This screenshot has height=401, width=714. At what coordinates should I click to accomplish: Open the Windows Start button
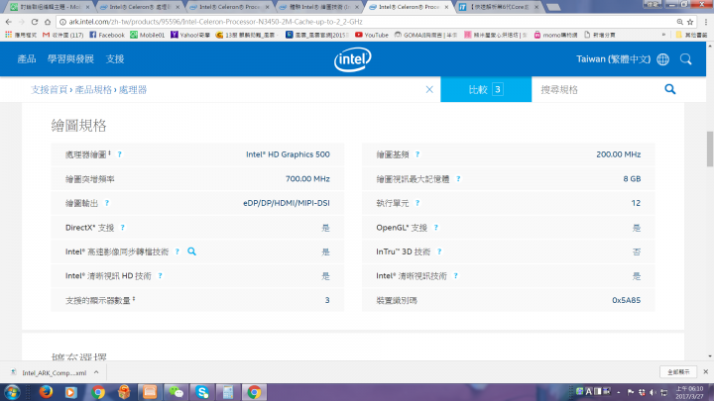pyautogui.click(x=12, y=392)
